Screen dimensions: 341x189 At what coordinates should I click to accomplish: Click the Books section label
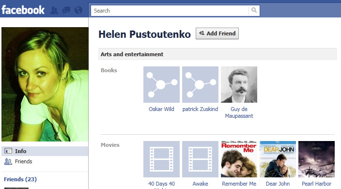(109, 70)
